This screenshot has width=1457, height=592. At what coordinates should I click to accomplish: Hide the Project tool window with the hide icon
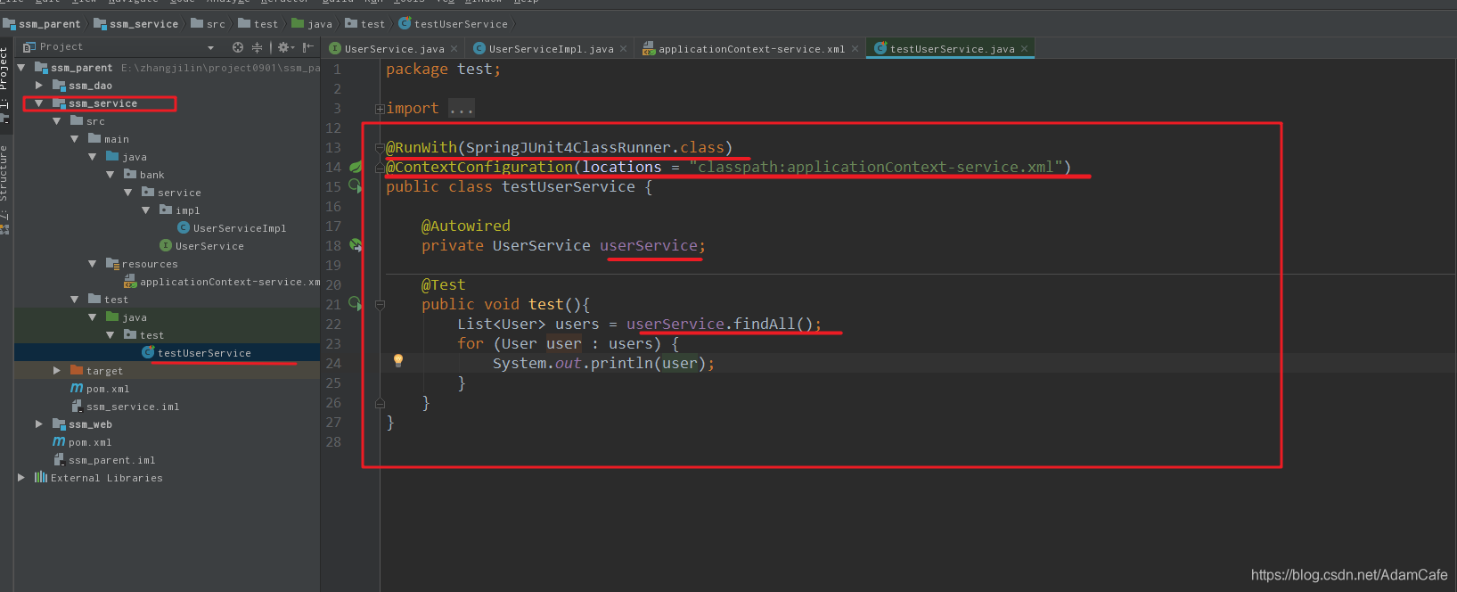point(308,47)
